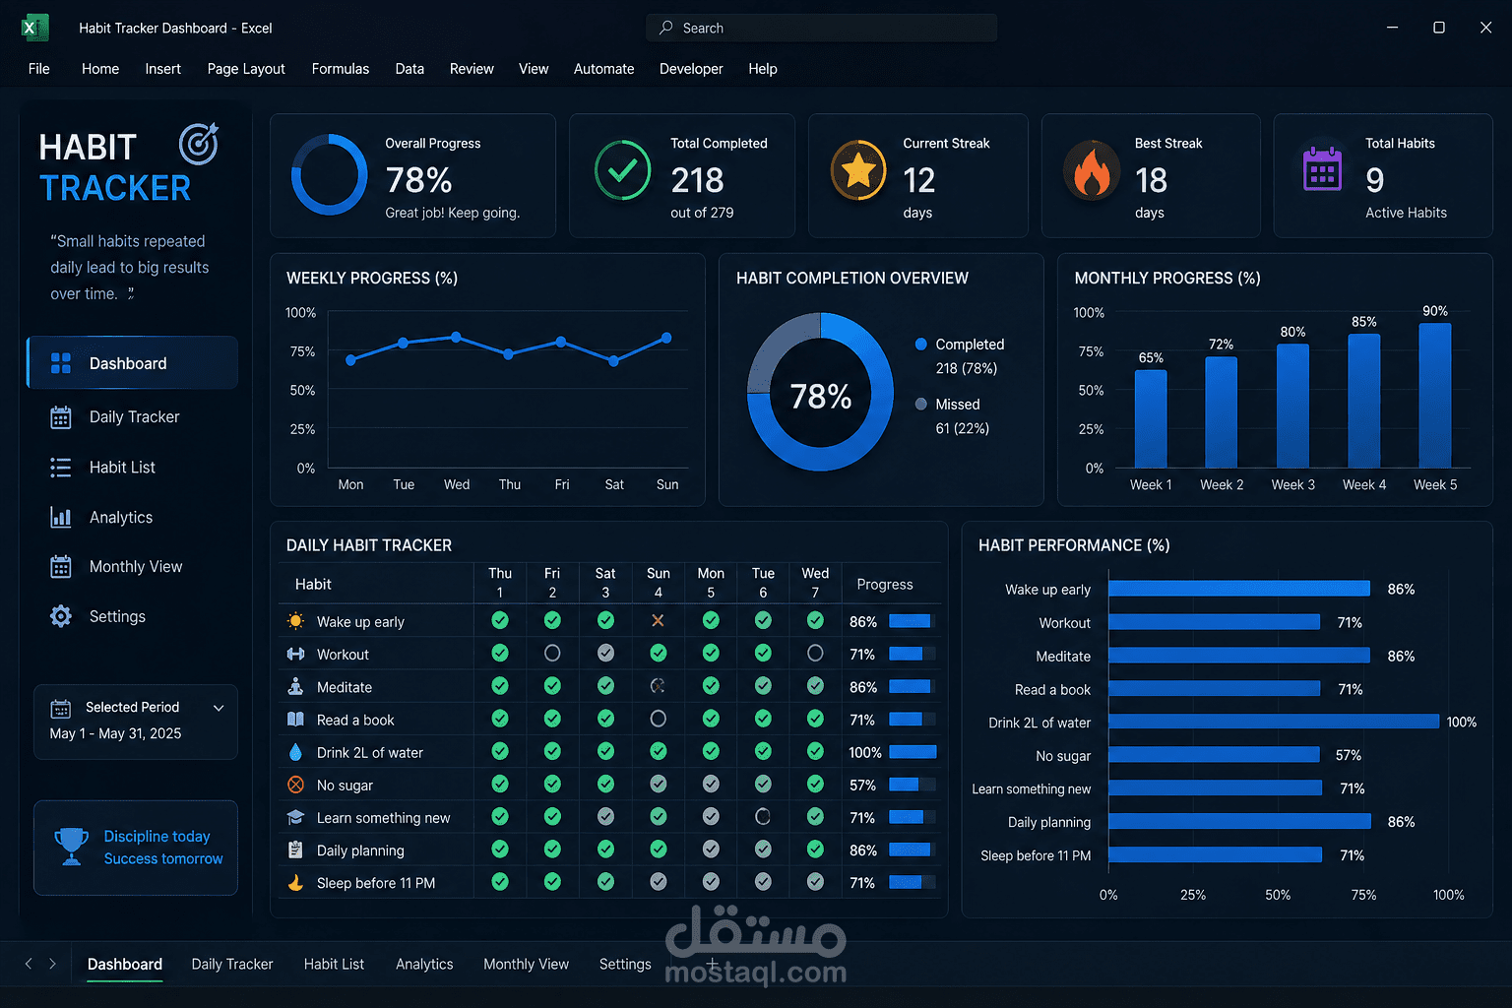Click the Missed gray legend dot

coord(921,404)
